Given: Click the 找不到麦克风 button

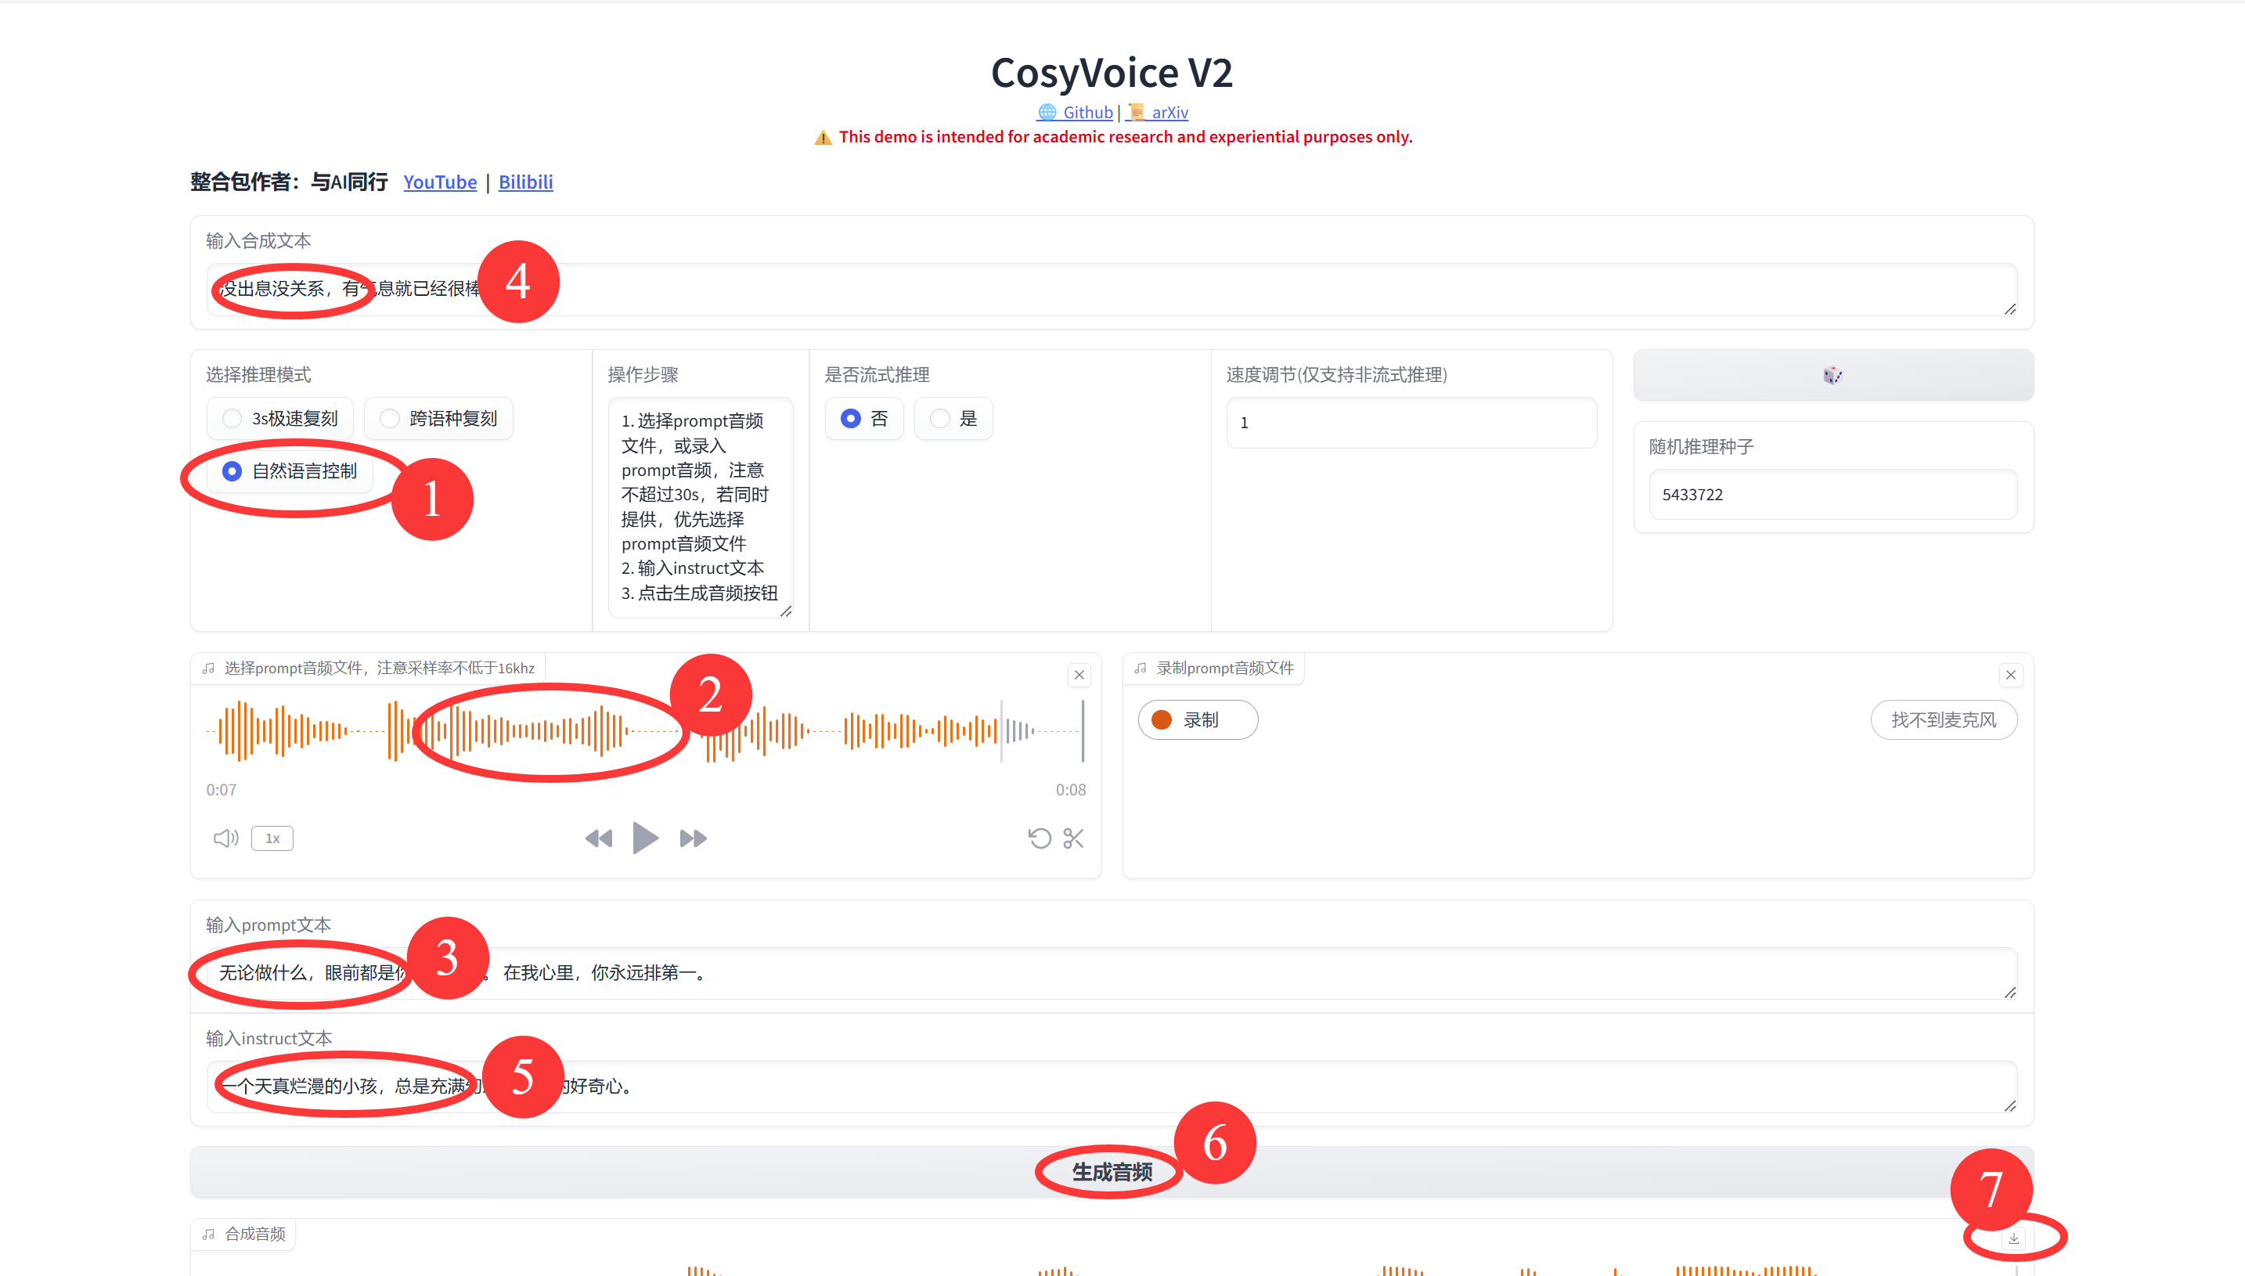Looking at the screenshot, I should pyautogui.click(x=1944, y=720).
